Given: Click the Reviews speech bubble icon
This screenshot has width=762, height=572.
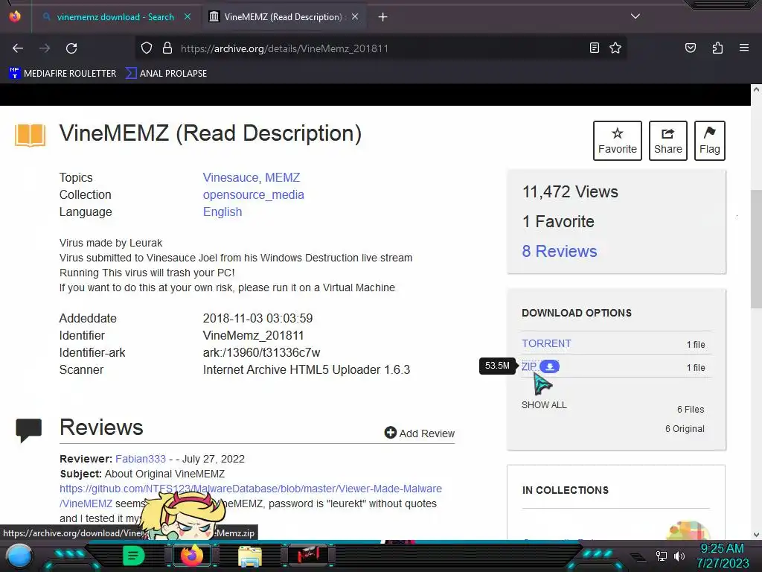Looking at the screenshot, I should click(x=29, y=430).
